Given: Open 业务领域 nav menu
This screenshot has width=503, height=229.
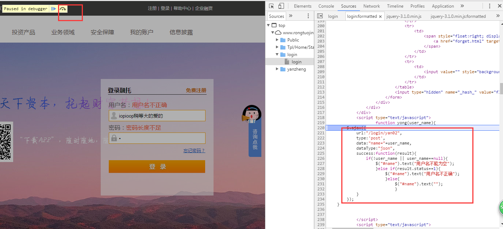Looking at the screenshot, I should click(63, 32).
